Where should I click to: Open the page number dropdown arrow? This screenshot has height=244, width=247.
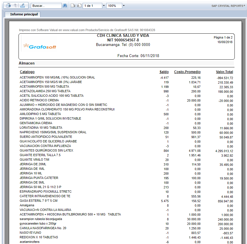[x=103, y=6]
